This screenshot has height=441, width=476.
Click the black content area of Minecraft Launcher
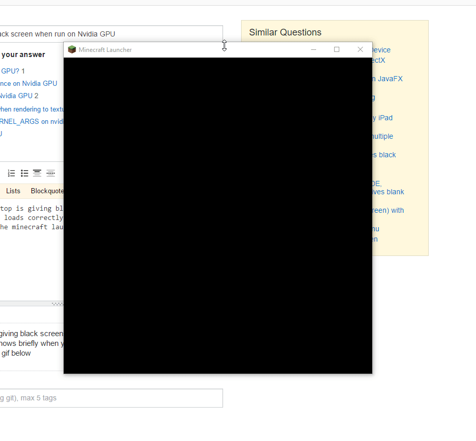pos(217,215)
